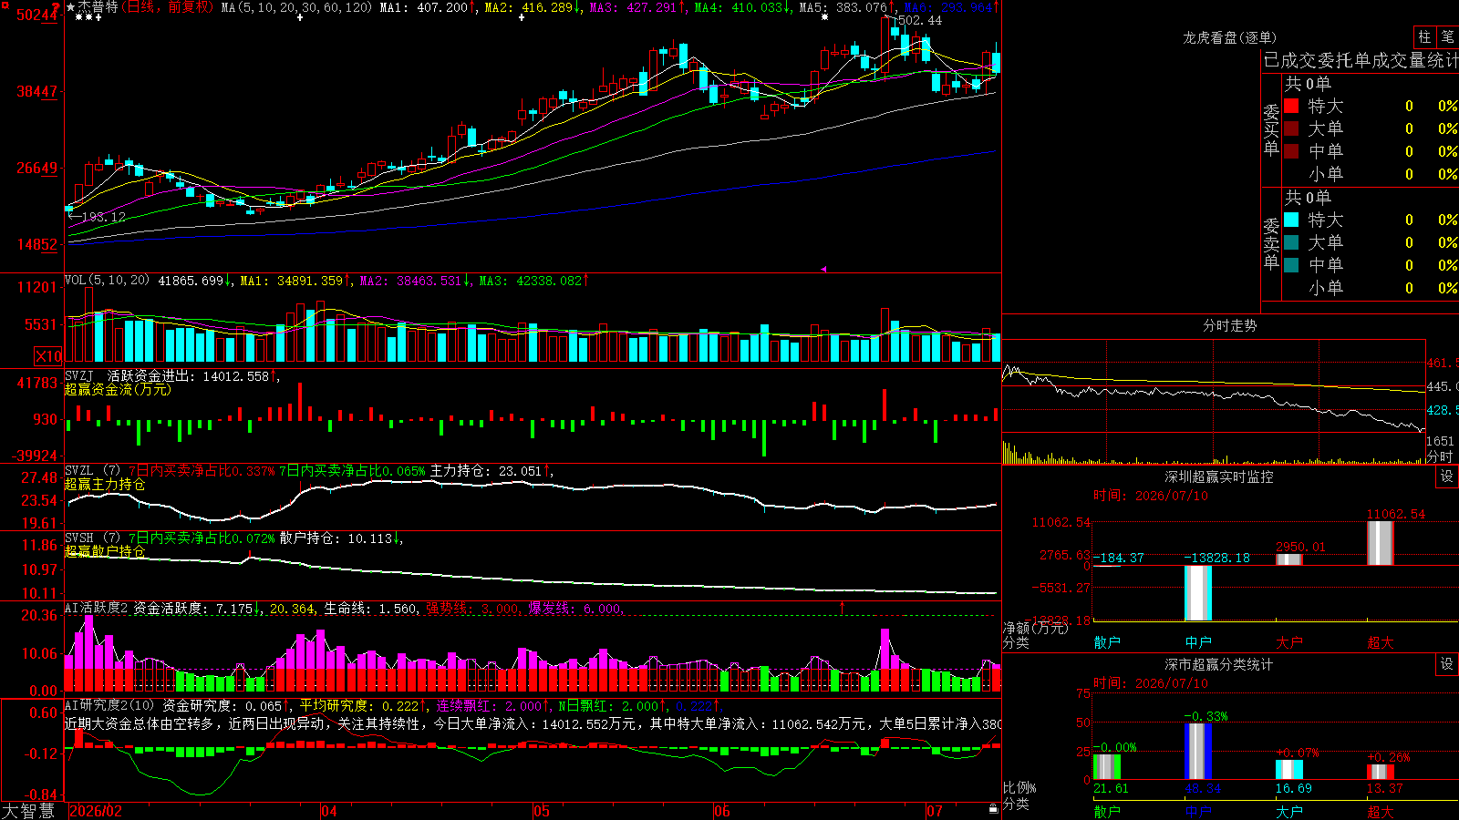
Task: Click the 日线, 前复权 period label
Action: tap(169, 7)
